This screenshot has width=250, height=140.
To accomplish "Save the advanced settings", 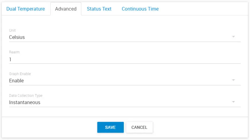I will tap(110, 127).
